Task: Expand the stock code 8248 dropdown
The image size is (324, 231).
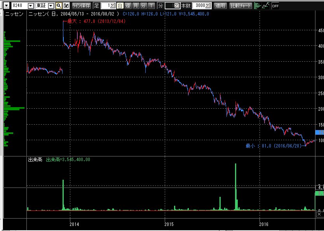Action: (31, 6)
